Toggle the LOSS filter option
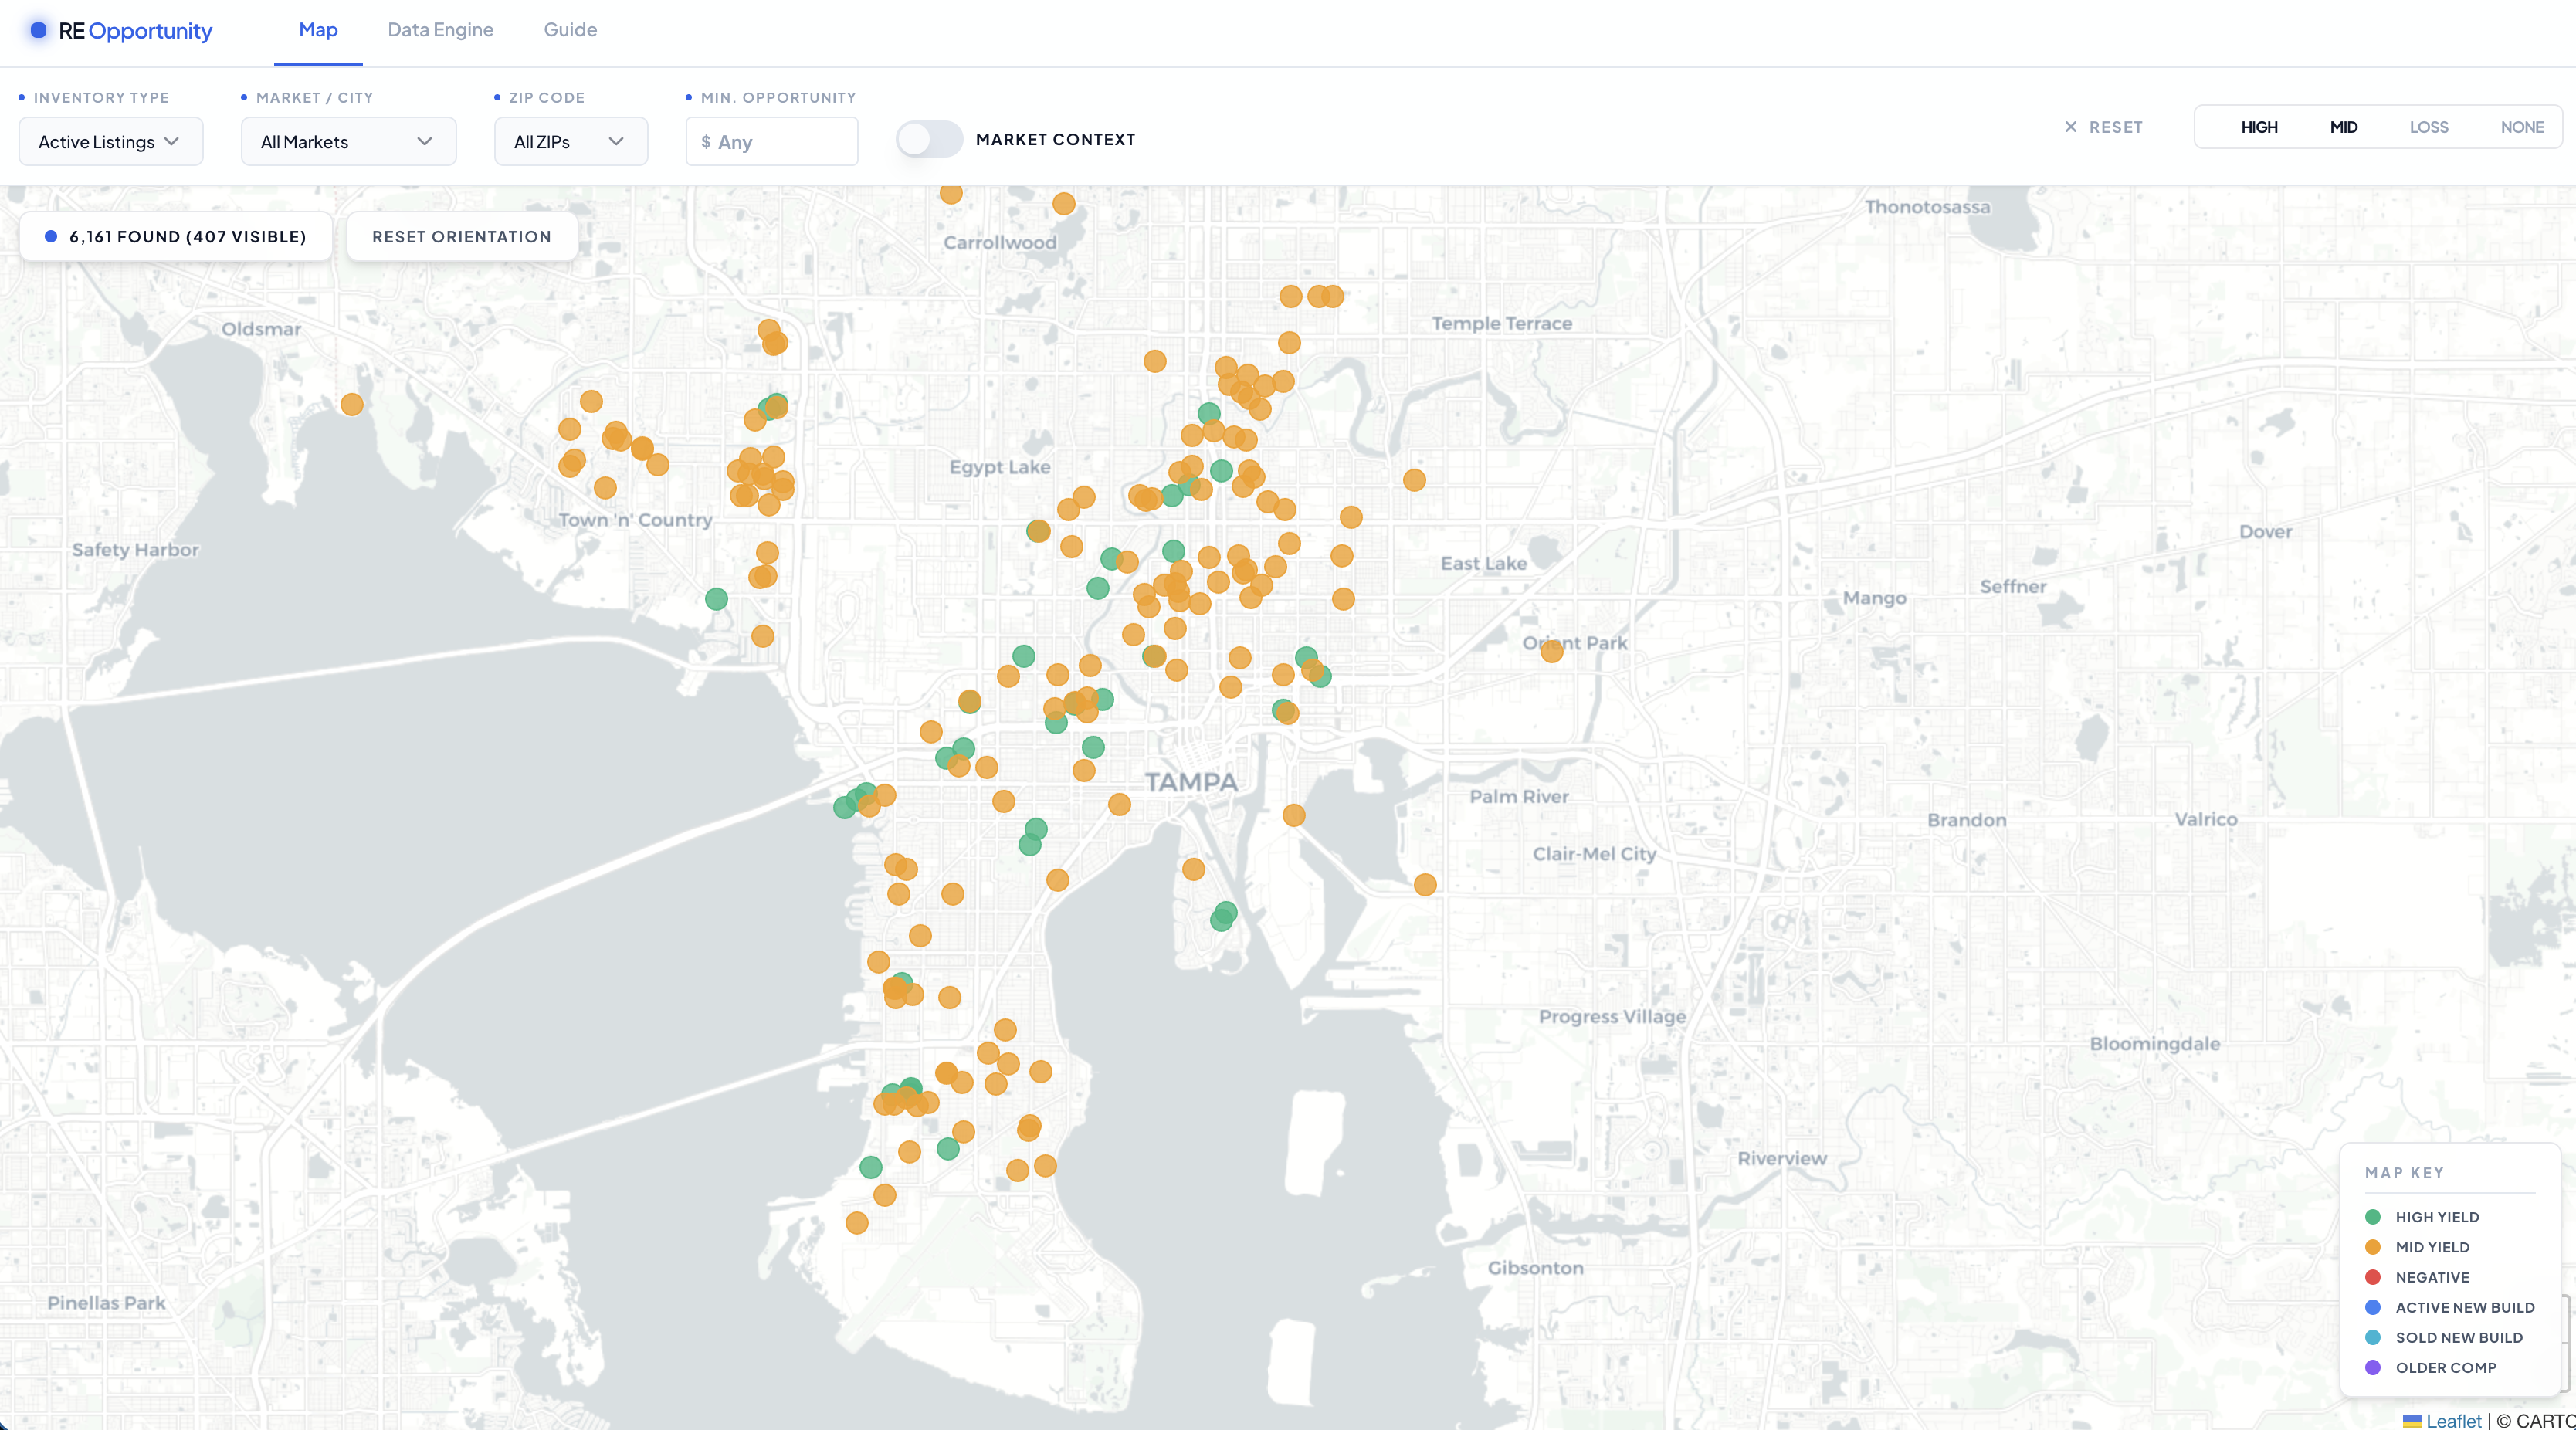The image size is (2576, 1430). point(2428,127)
